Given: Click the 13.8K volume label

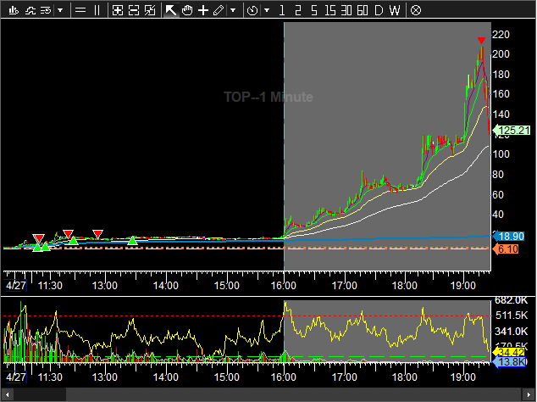Looking at the screenshot, I should click(509, 362).
